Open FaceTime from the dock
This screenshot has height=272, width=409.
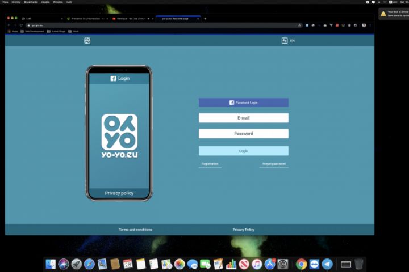205,264
